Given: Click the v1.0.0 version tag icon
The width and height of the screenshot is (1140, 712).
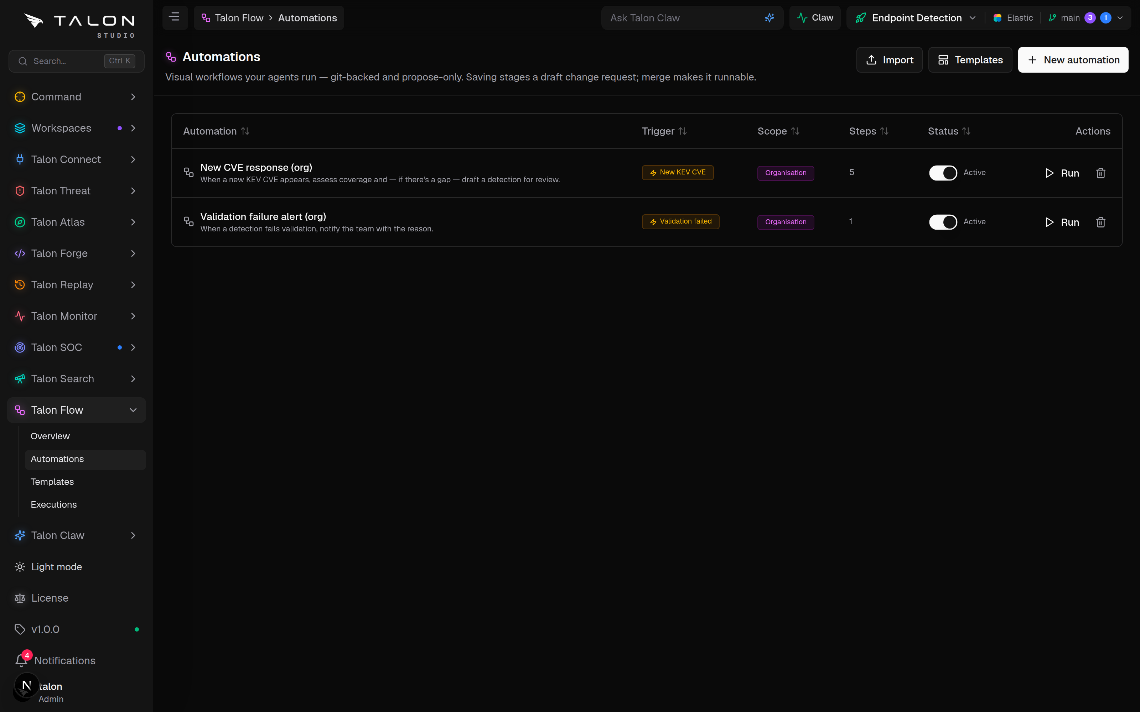Looking at the screenshot, I should (20, 629).
